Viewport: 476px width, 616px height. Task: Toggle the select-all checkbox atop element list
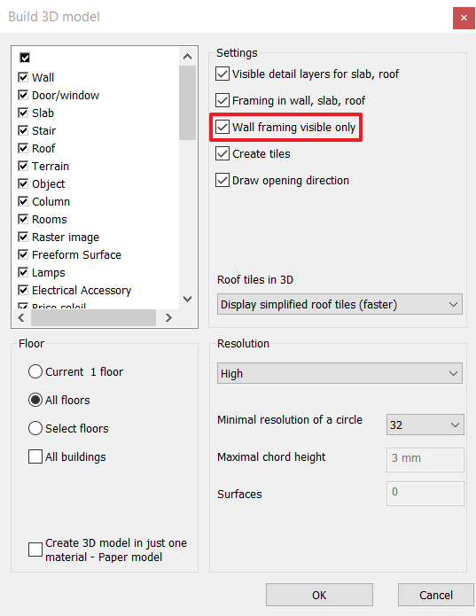(25, 58)
